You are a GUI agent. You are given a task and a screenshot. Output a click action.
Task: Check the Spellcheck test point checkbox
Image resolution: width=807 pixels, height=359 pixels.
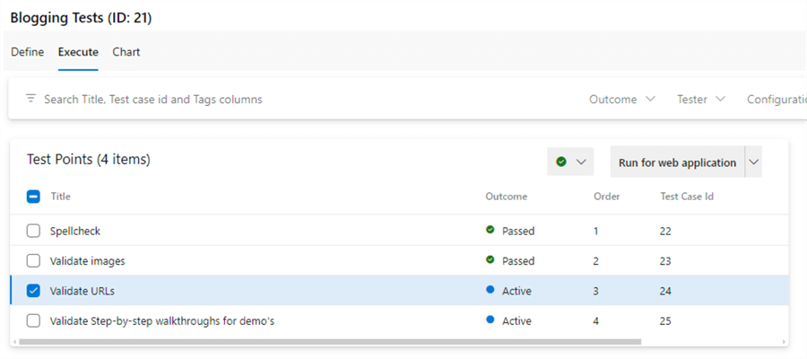coord(33,231)
